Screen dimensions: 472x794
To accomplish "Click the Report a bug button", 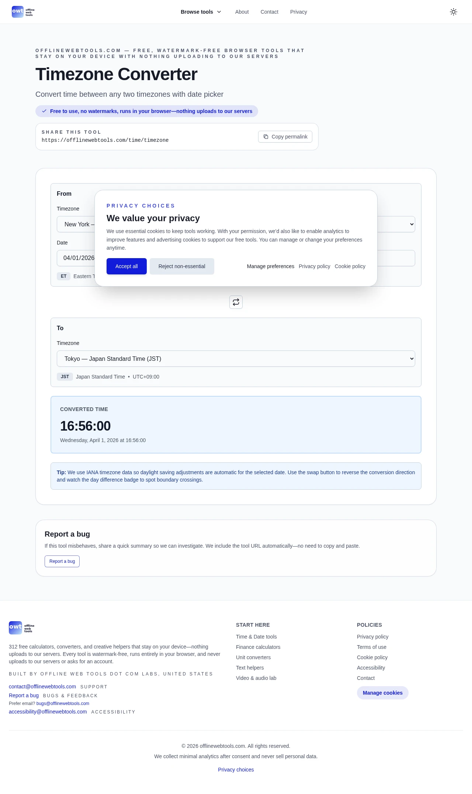I will 62,561.
